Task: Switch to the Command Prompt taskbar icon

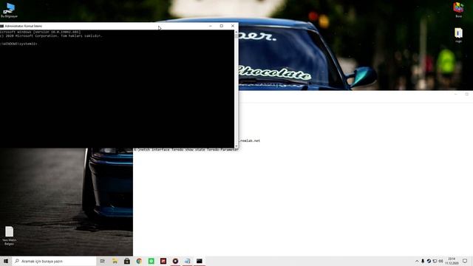Action: tap(200, 261)
